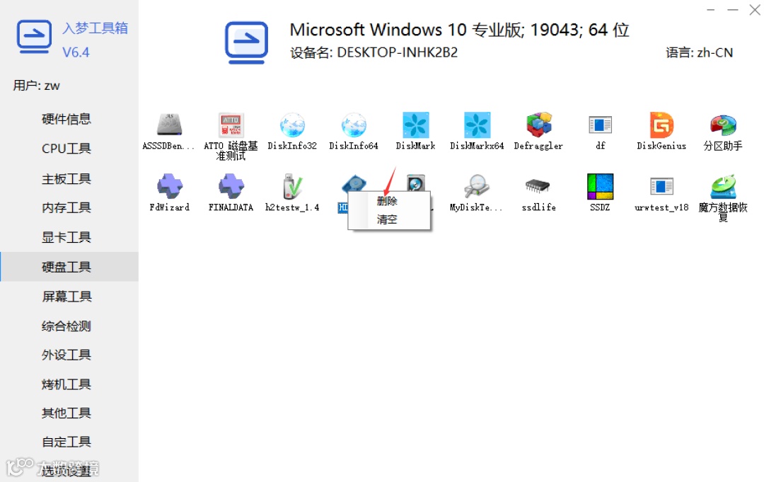Click the V6.4 version text

[76, 52]
